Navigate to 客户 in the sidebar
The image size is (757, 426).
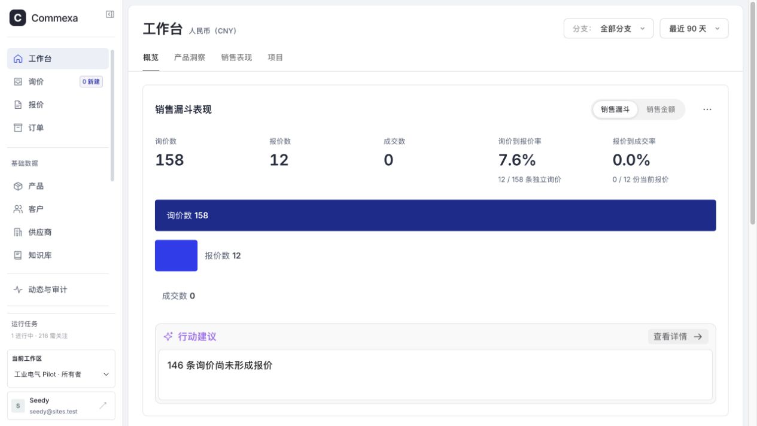pos(58,209)
